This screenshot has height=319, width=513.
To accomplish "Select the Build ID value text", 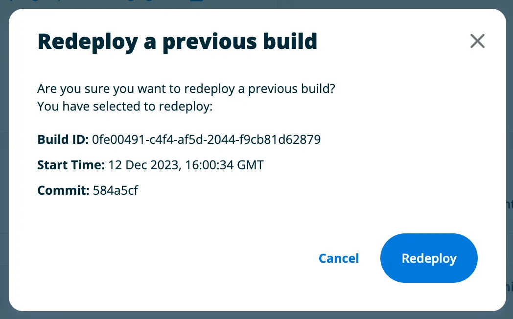I will [x=206, y=139].
